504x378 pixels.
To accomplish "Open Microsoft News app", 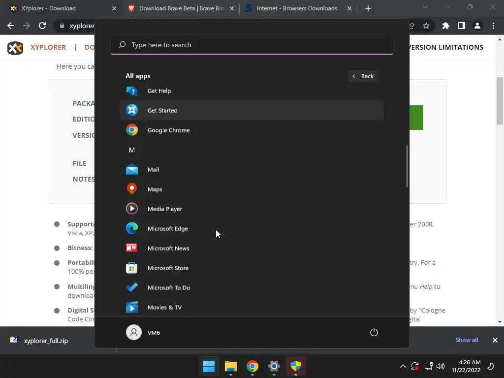I will tap(252, 248).
